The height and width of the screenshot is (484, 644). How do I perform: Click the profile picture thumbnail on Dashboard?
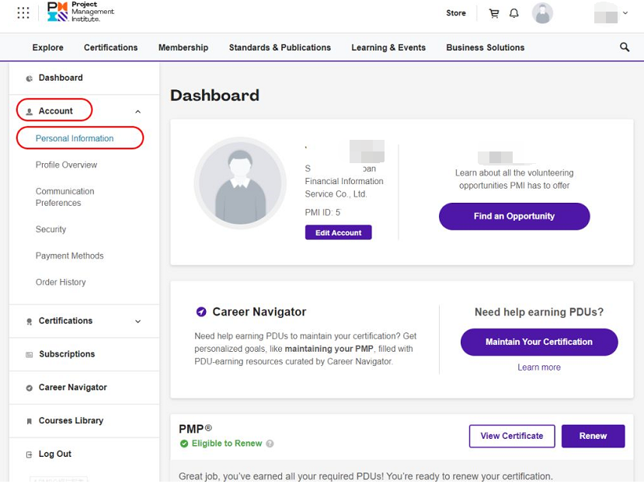point(239,183)
